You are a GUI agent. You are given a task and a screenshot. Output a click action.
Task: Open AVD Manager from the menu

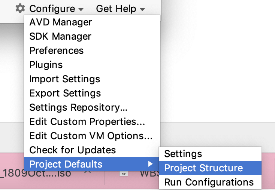pos(61,22)
